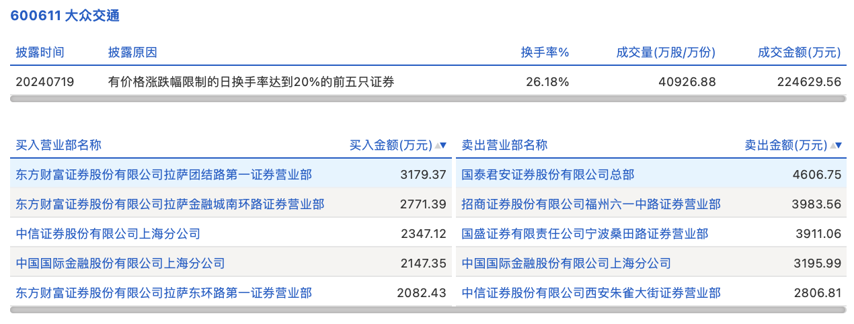Click the 卖出金额(万元) header label
The width and height of the screenshot is (854, 324).
point(785,145)
